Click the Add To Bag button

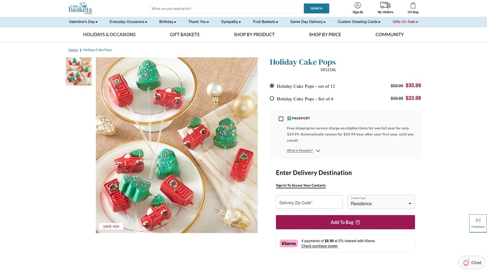tap(345, 222)
